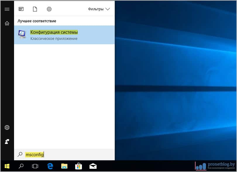237x172 pixels.
Task: Click the settings gear in the dark sidebar
Action: [7, 127]
